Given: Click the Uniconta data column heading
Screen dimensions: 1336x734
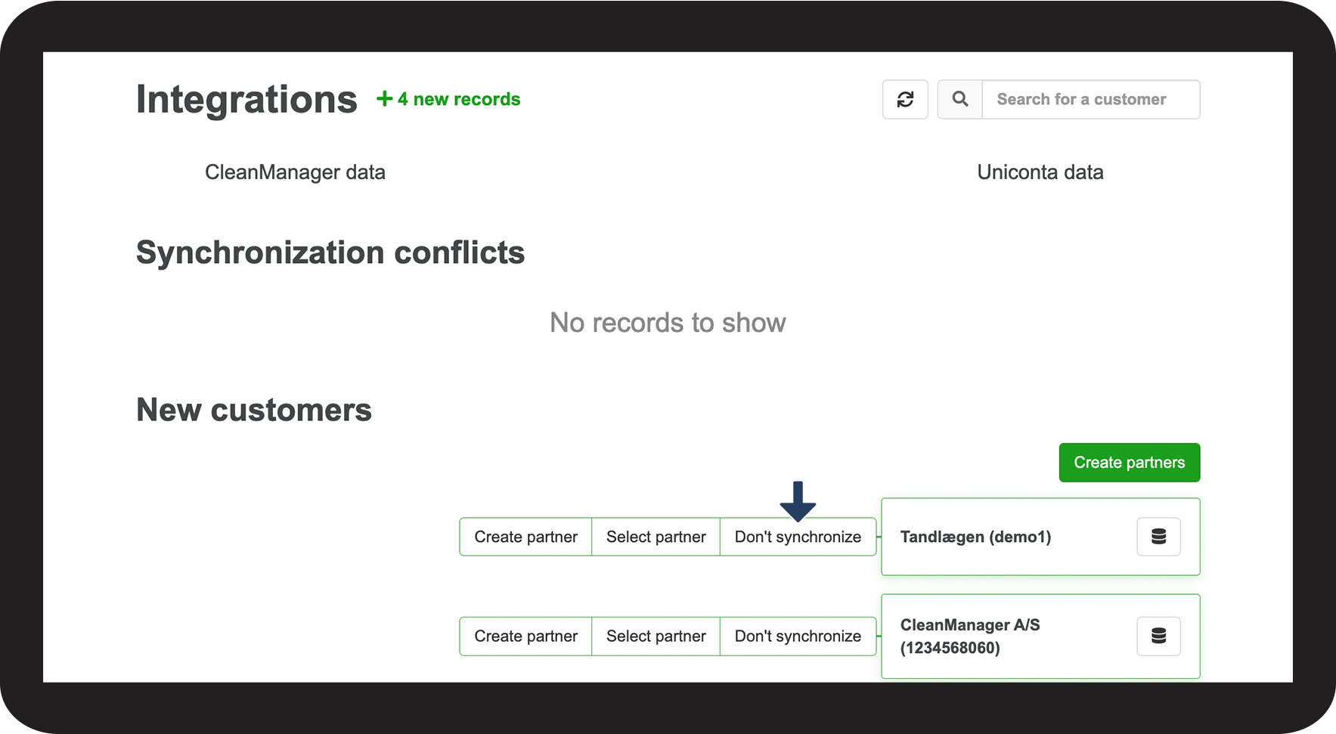Looking at the screenshot, I should [1040, 172].
